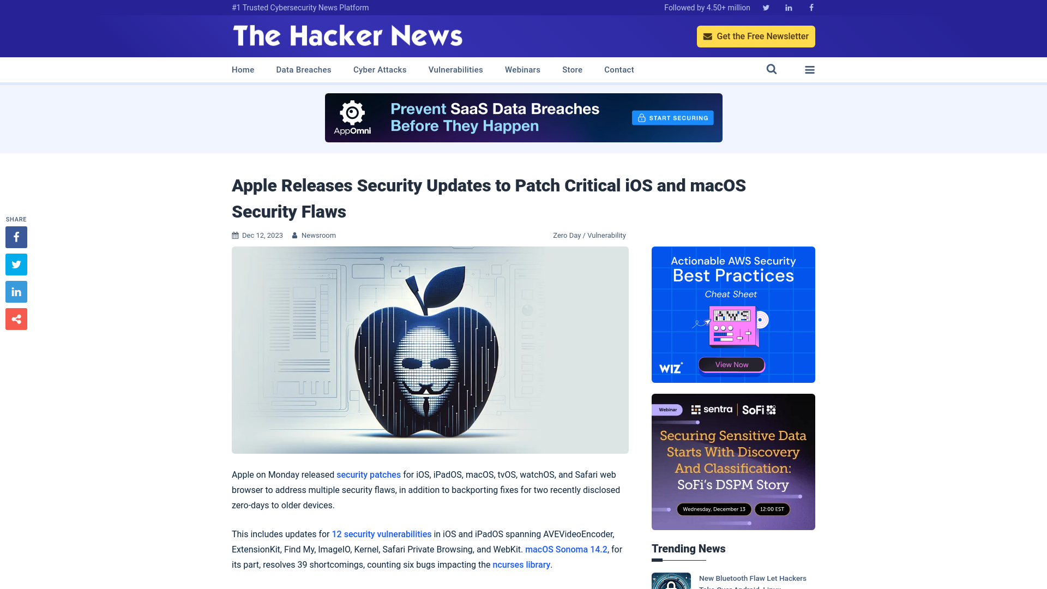1047x589 pixels.
Task: Click the security patches hyperlink
Action: coord(368,474)
